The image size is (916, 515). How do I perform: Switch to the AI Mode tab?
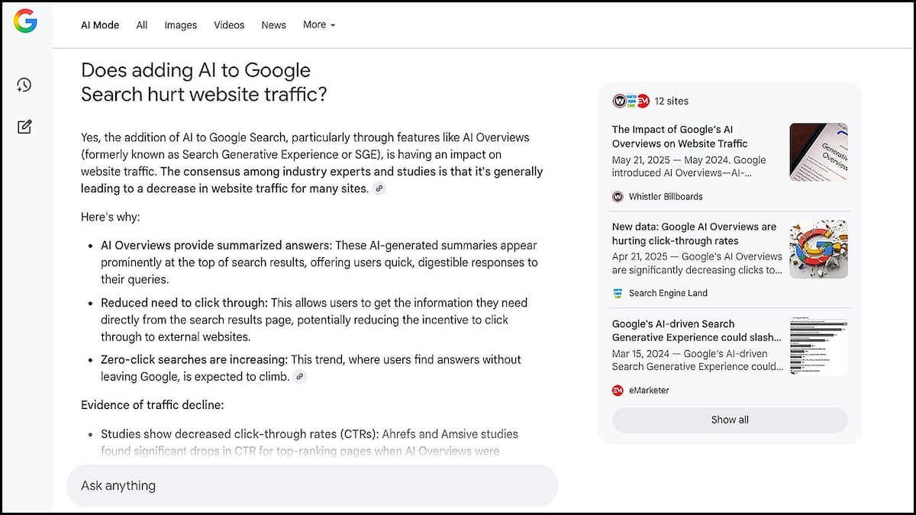click(x=100, y=25)
